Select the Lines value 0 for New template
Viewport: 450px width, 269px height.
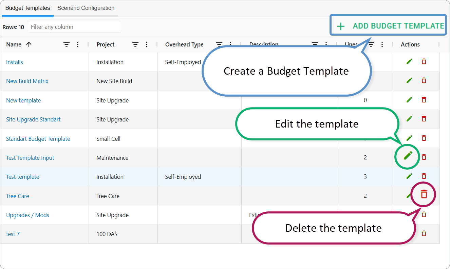365,100
